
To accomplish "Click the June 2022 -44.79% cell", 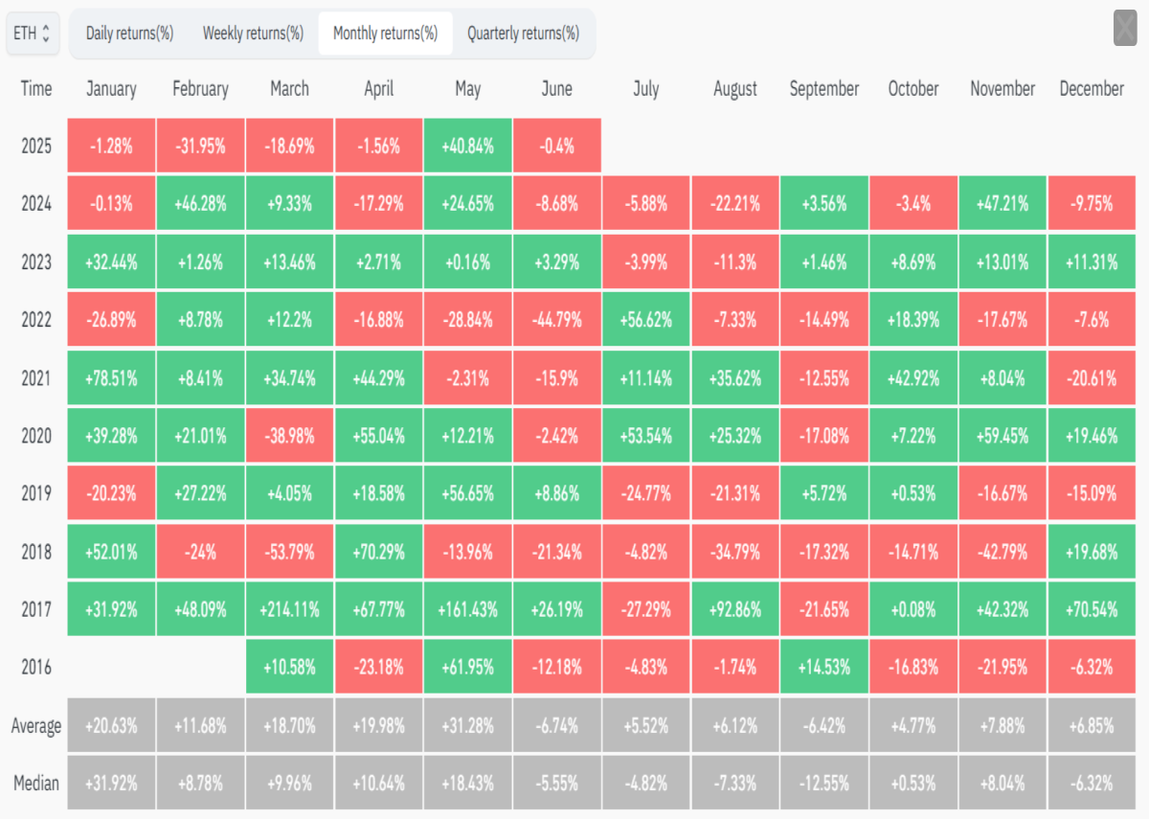I will (x=556, y=320).
